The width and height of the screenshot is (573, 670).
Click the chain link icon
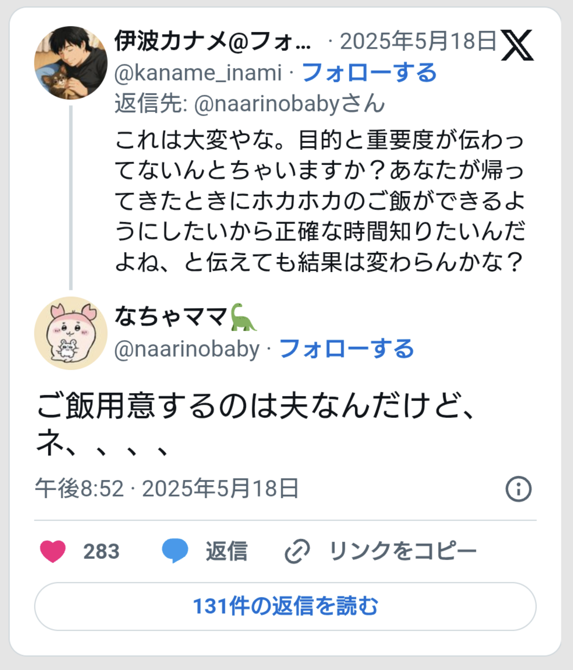tap(297, 551)
